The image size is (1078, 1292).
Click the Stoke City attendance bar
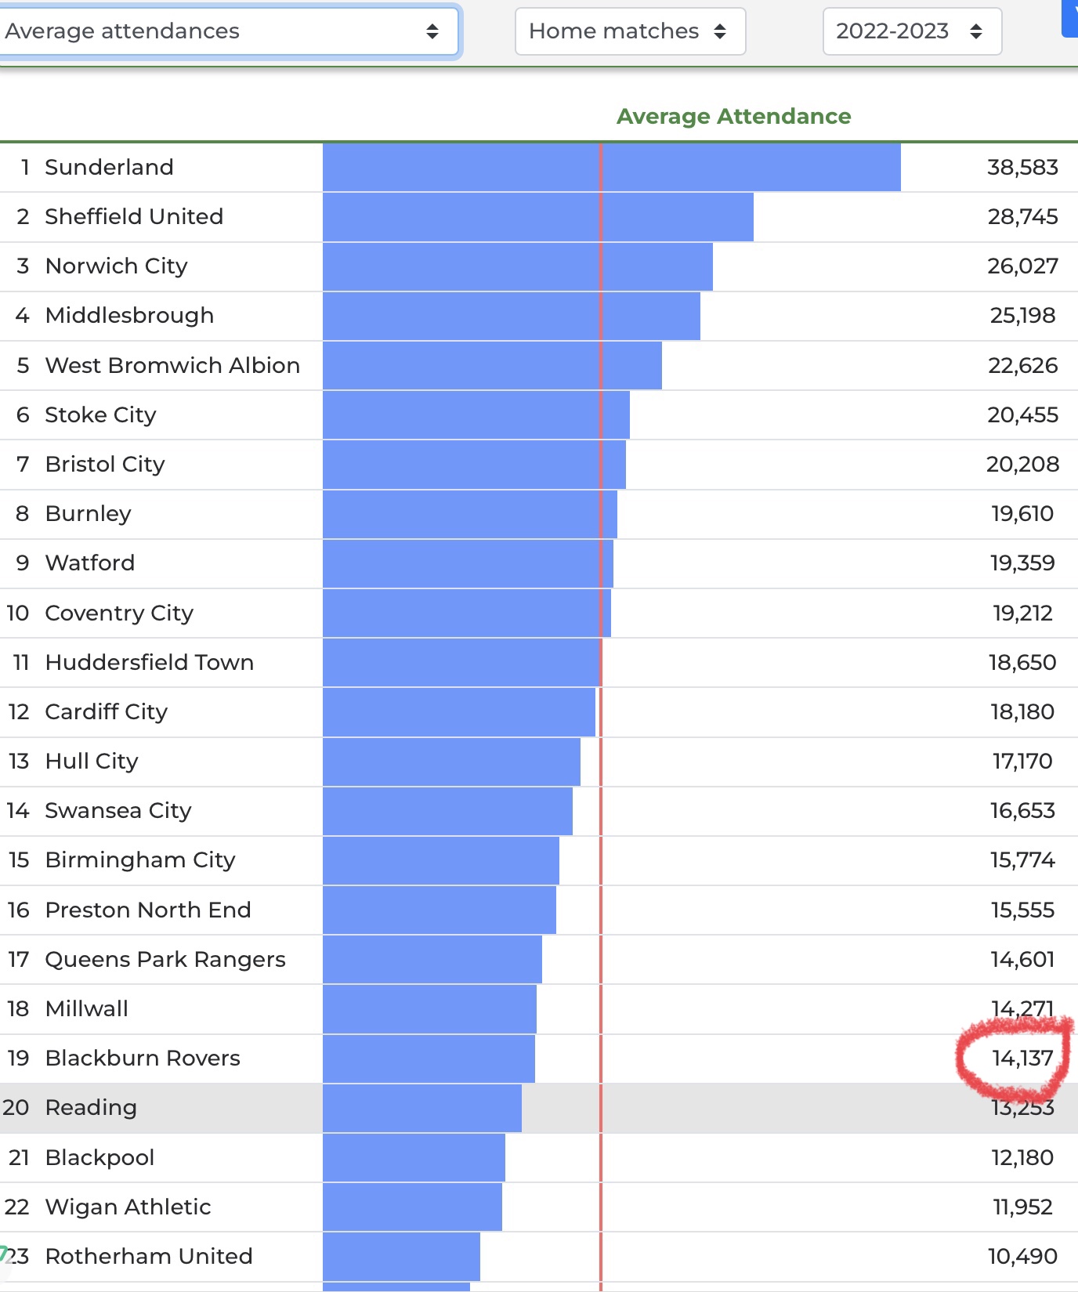coord(476,414)
